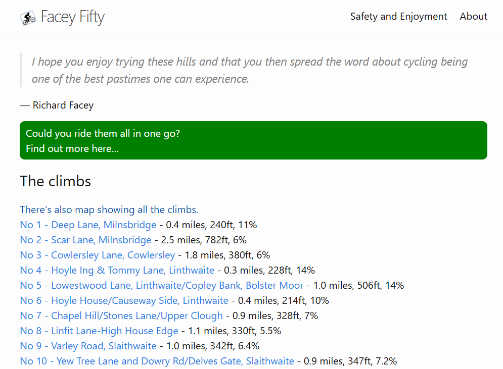Screen dimensions: 503x369
Task: Select climb No 2 Scar Lane, Milnsbridge
Action: tap(85, 240)
